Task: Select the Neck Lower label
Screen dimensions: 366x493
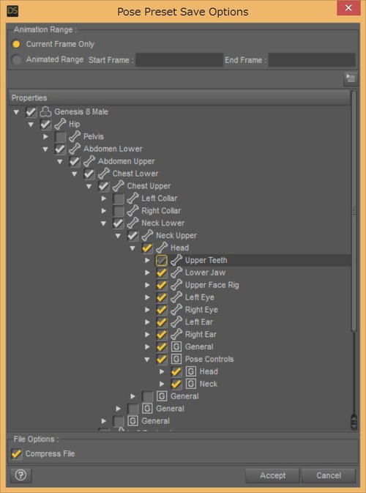Action: tap(163, 223)
